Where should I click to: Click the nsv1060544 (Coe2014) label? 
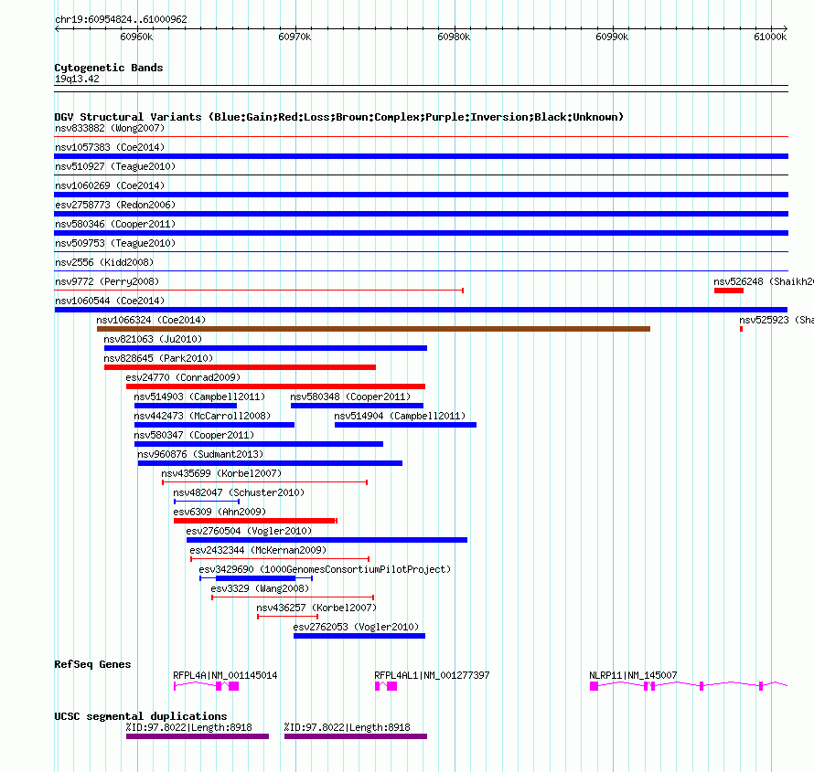(x=110, y=301)
